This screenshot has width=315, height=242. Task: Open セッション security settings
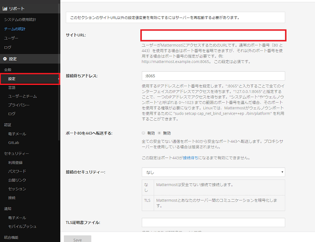(17, 189)
